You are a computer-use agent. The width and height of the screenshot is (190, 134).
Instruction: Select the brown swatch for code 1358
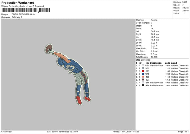[143, 80]
